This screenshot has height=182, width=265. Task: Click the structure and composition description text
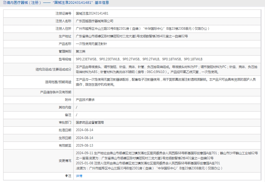point(166,70)
